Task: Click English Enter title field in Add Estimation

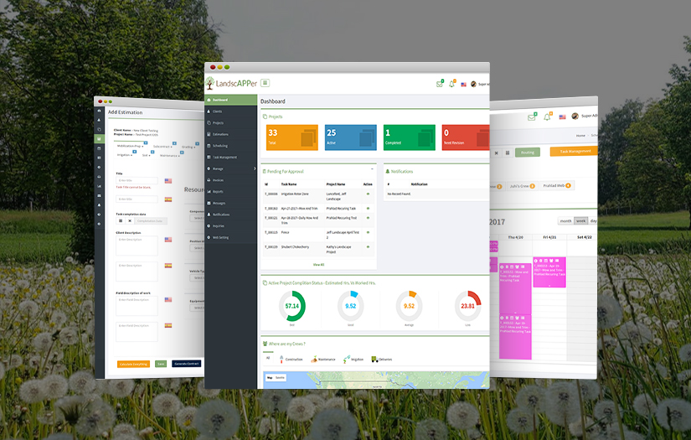Action: tap(137, 180)
